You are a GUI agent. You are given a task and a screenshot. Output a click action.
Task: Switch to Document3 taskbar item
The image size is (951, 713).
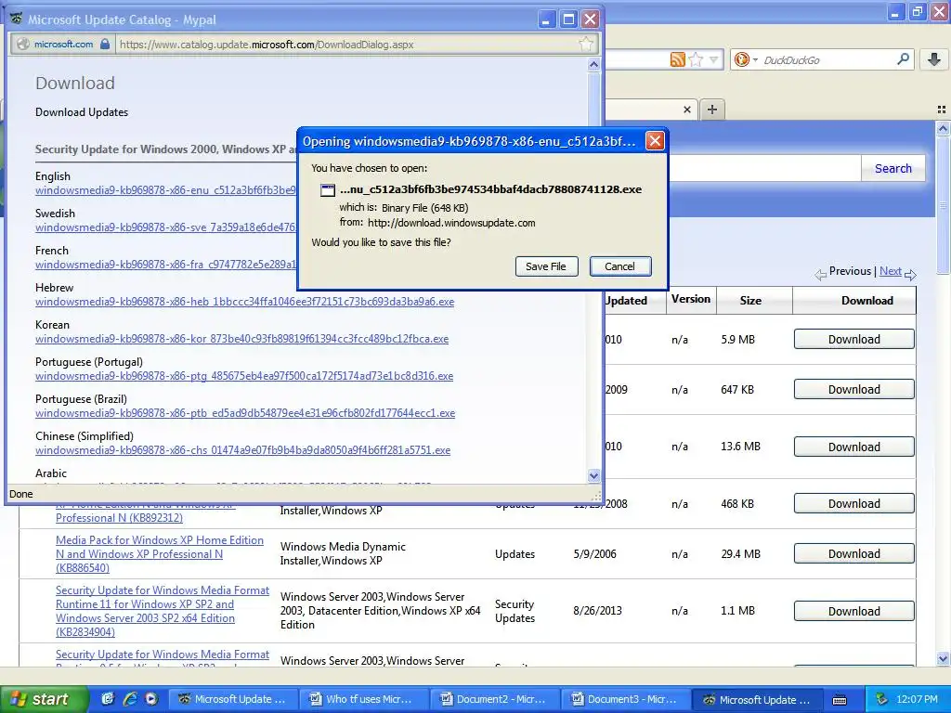tap(627, 699)
